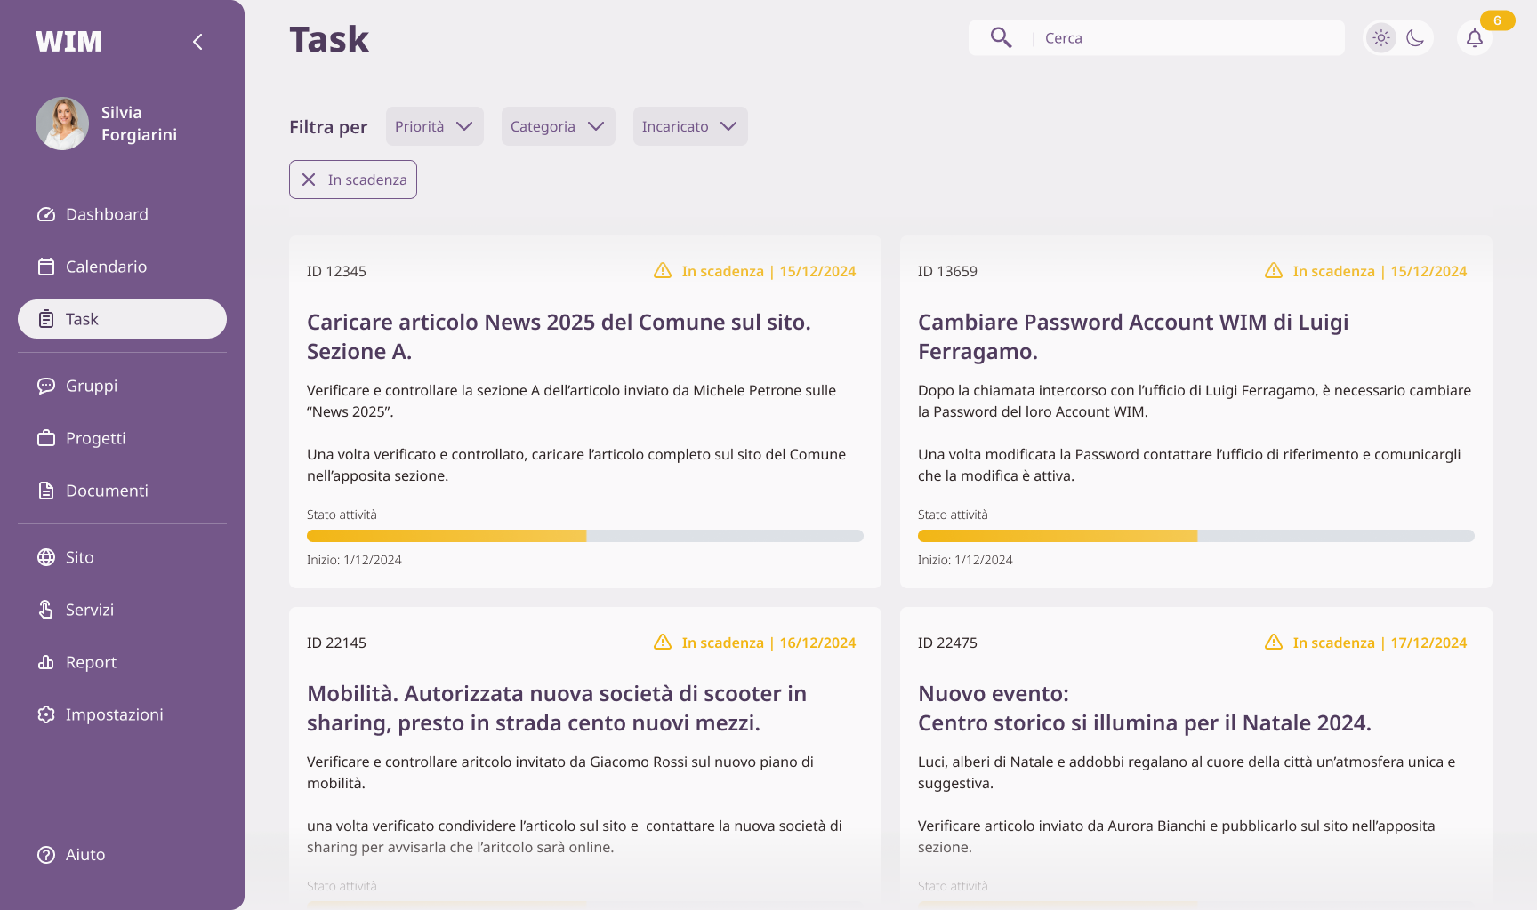Navigate to Sito menu item
Screen dimensions: 1537x910
click(x=122, y=557)
